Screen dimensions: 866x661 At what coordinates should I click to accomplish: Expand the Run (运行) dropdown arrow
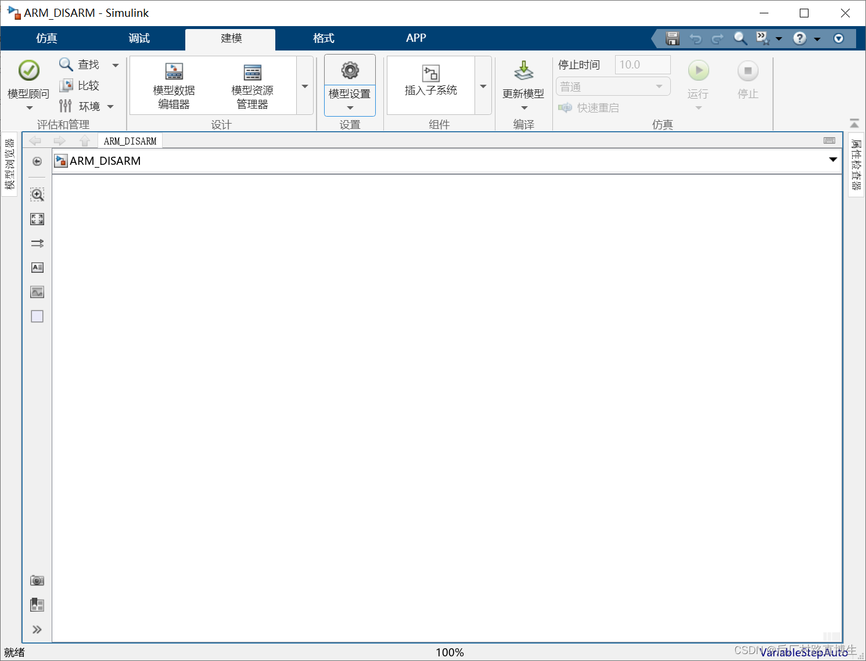pos(699,108)
